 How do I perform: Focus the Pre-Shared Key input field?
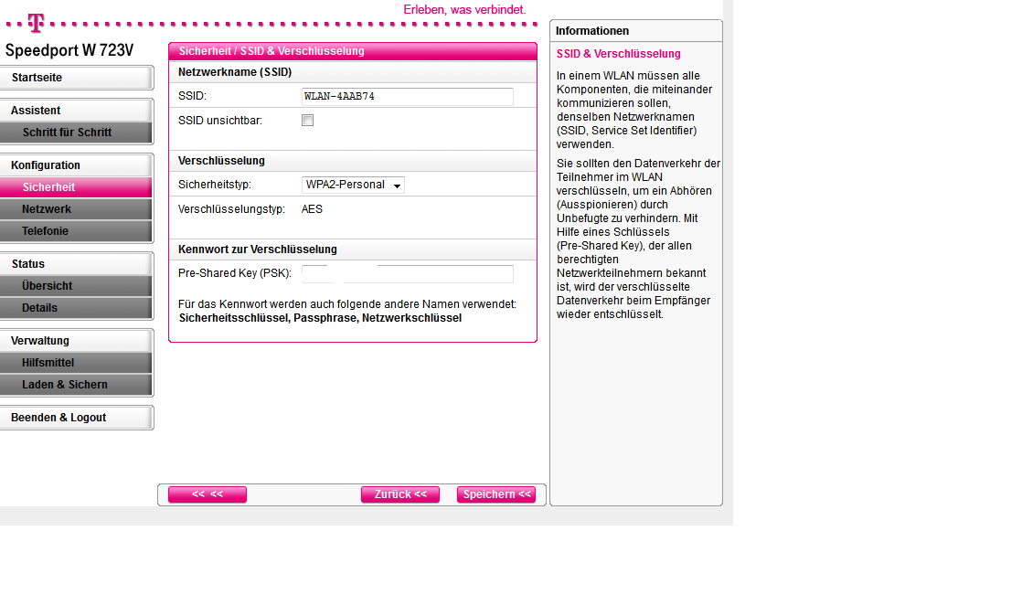pyautogui.click(x=407, y=274)
